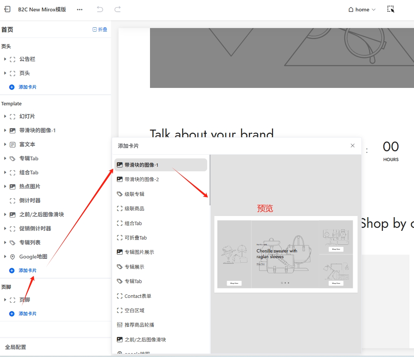This screenshot has height=357, width=414.
Task: Click the blue plus icon under Google地图
Action: [x=12, y=271]
